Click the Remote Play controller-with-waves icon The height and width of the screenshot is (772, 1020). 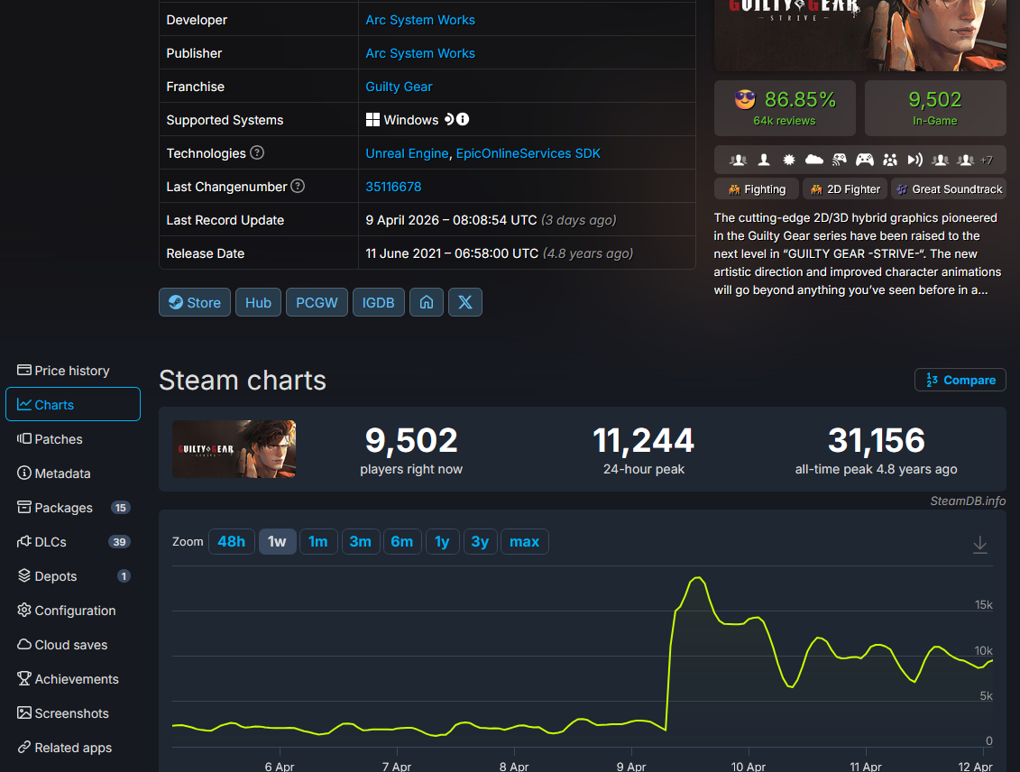(839, 160)
